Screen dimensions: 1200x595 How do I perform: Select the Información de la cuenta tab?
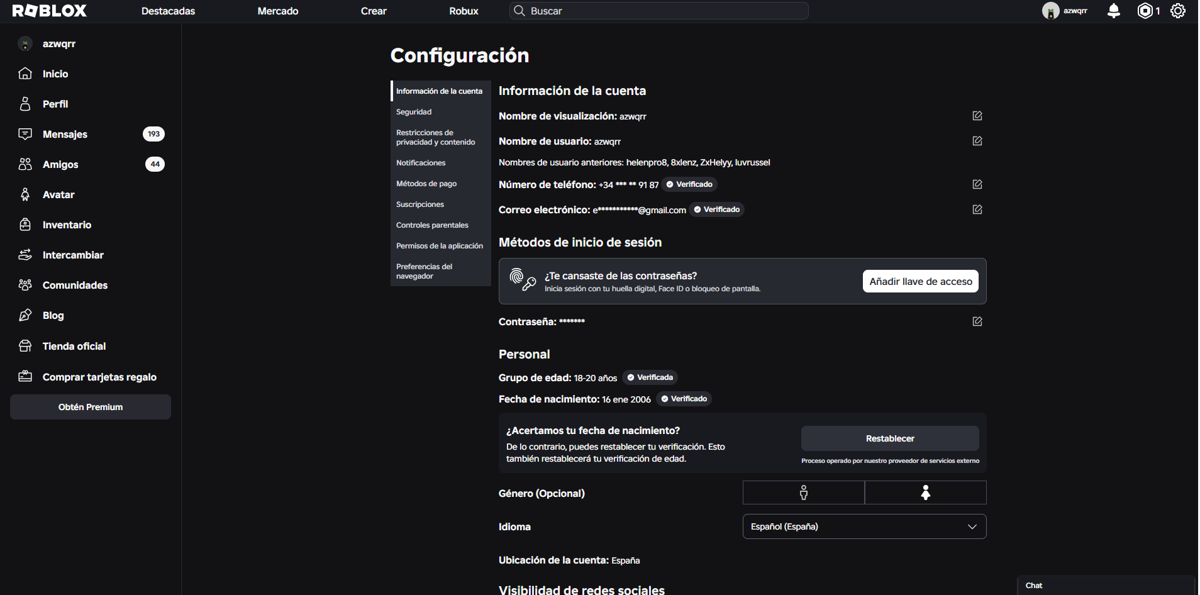(441, 91)
